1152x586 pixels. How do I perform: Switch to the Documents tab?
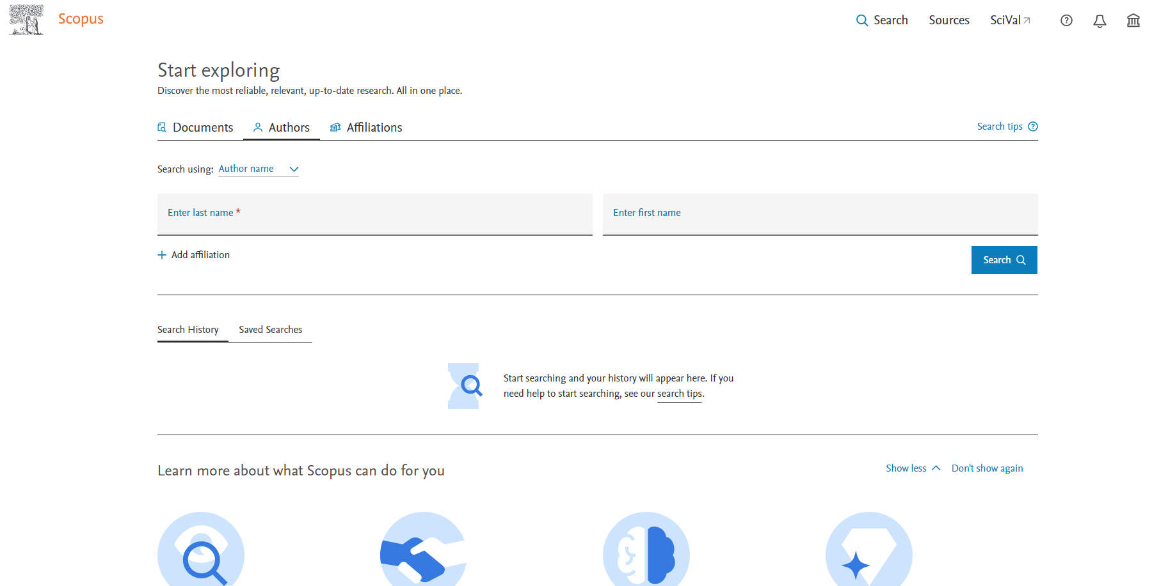195,127
